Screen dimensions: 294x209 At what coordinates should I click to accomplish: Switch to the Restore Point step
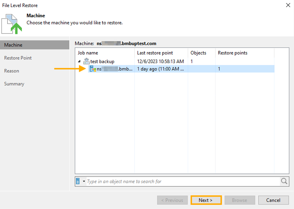point(18,58)
